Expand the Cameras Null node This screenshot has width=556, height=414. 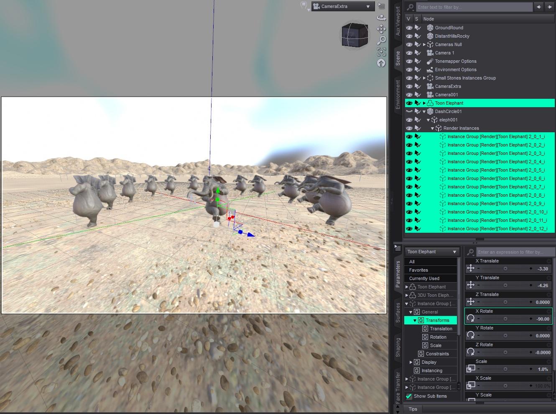pos(424,44)
